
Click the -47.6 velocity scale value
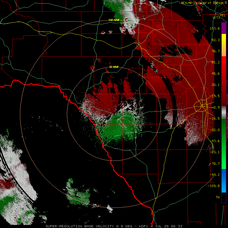point(215,141)
